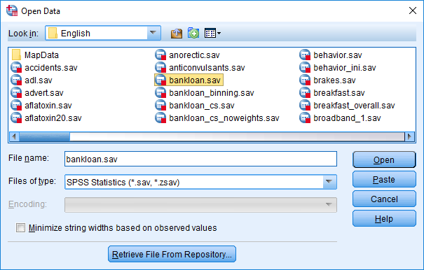The image size is (424, 270).
Task: Enable Minimize string widths checkbox
Action: point(20,227)
